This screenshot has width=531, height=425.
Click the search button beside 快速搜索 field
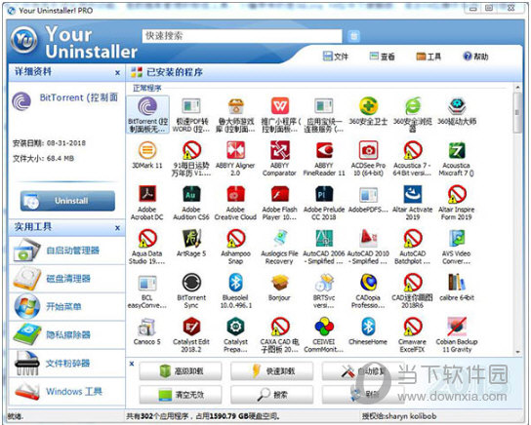[x=354, y=36]
